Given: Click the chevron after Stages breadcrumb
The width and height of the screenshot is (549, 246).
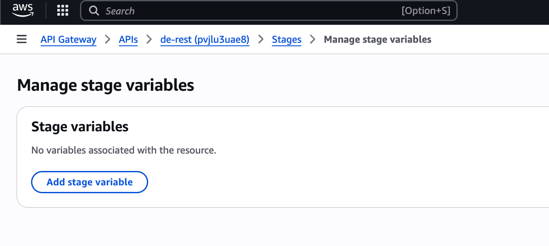Looking at the screenshot, I should pos(313,39).
